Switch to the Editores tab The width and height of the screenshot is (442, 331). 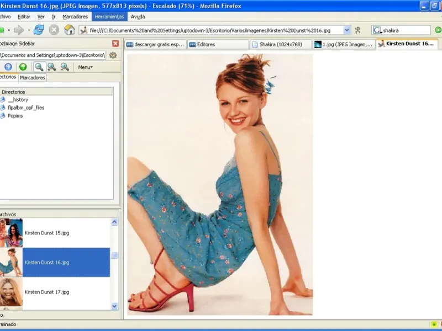[x=218, y=45]
